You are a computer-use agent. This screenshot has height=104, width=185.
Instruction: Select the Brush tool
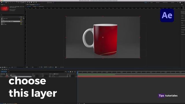coord(27,2)
